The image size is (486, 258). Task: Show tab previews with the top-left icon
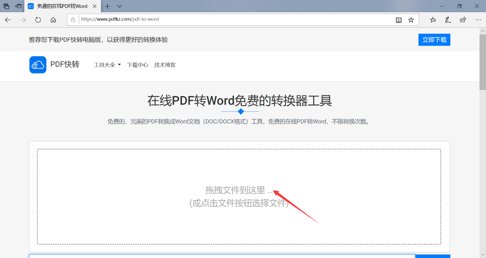point(6,6)
